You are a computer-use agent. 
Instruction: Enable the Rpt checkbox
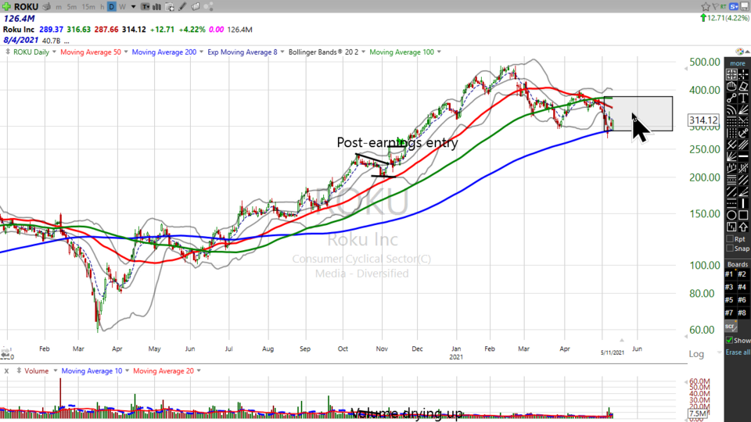(x=729, y=238)
